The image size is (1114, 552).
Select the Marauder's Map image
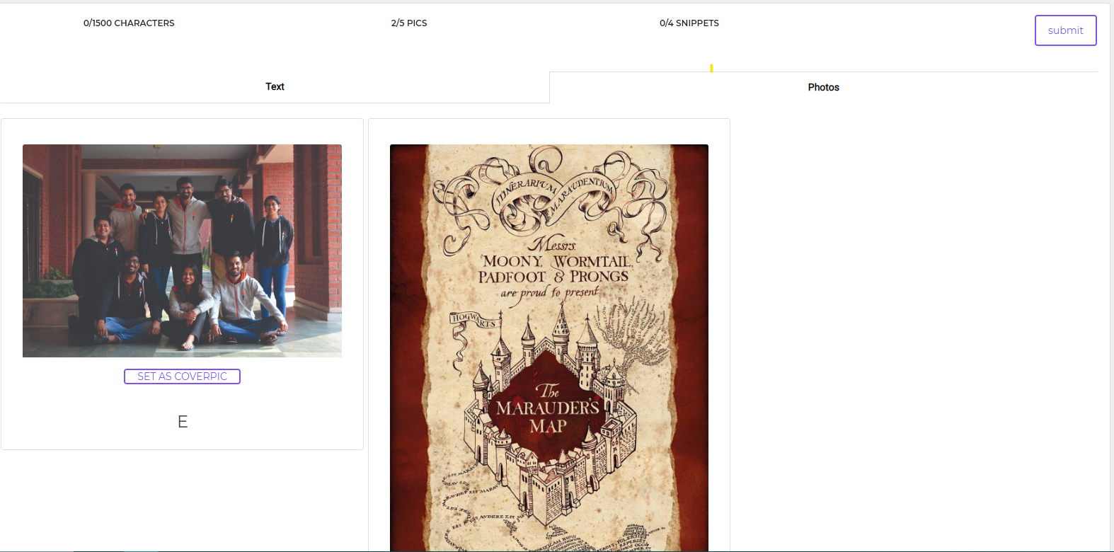click(x=549, y=347)
